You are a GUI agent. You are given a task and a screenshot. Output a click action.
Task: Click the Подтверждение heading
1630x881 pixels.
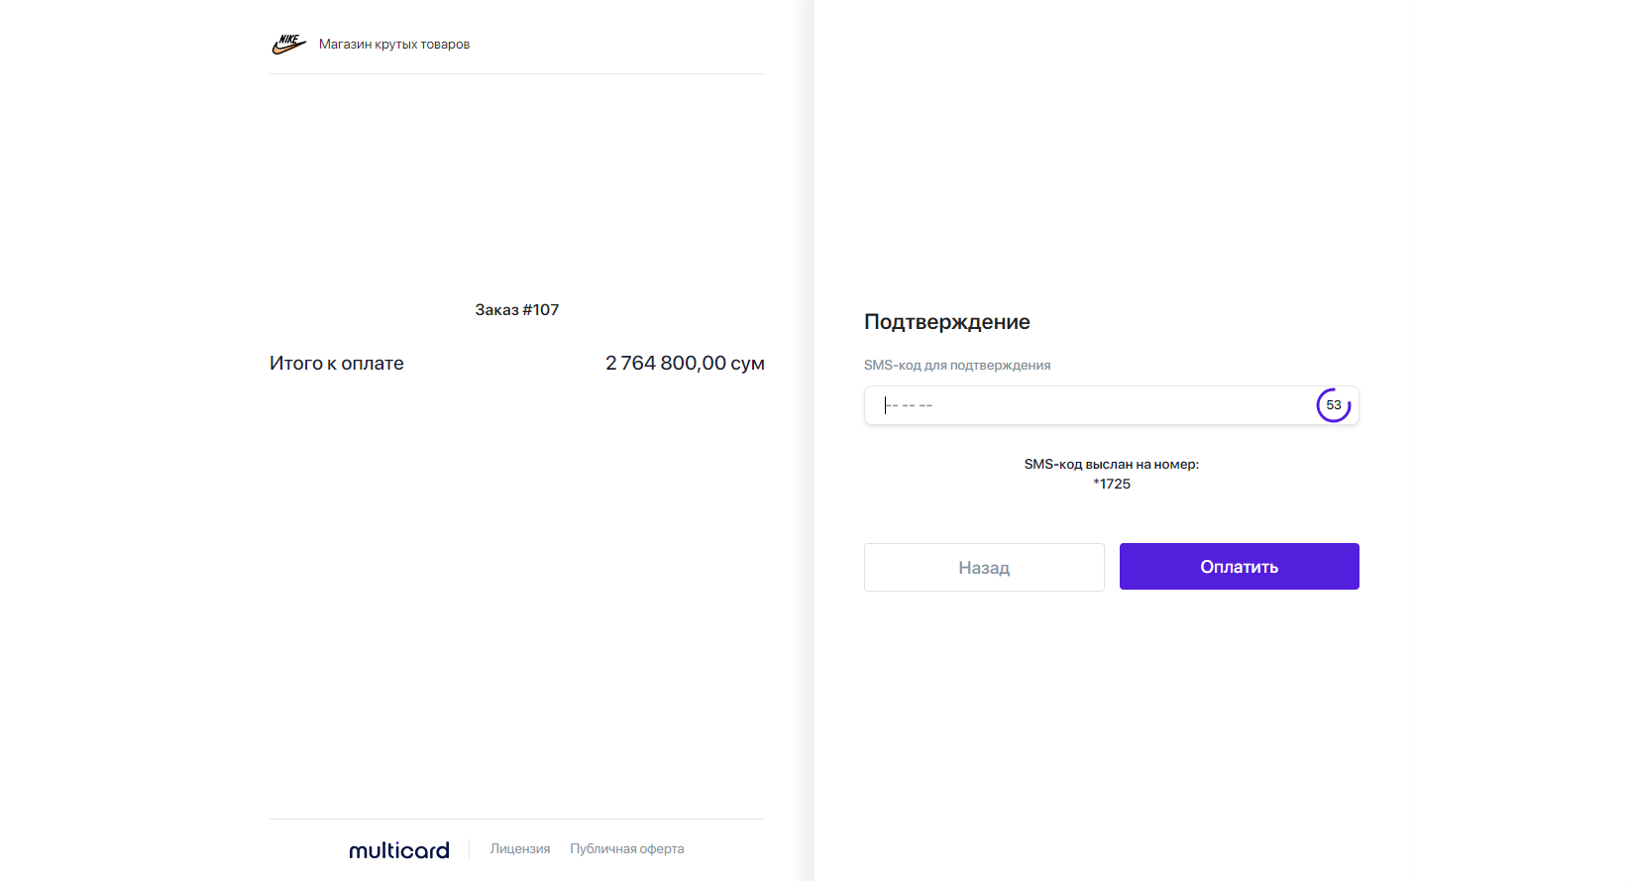[946, 322]
